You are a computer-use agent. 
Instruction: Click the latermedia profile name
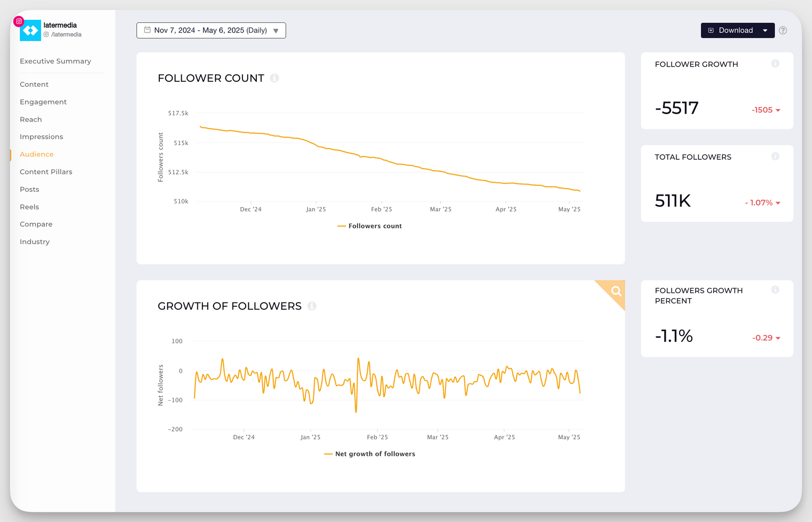(x=60, y=24)
